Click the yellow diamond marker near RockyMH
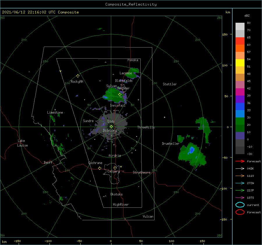Image resolution: width=262 pixels, height=245 pixels. pyautogui.click(x=78, y=76)
